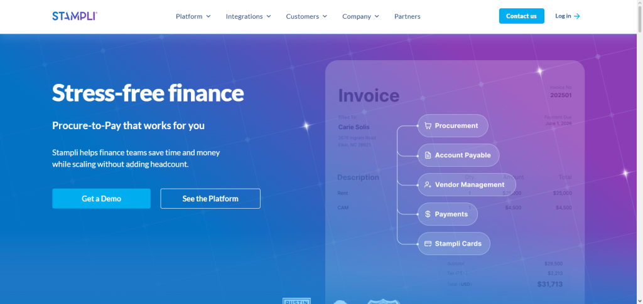Click the Get a Demo button

click(101, 199)
